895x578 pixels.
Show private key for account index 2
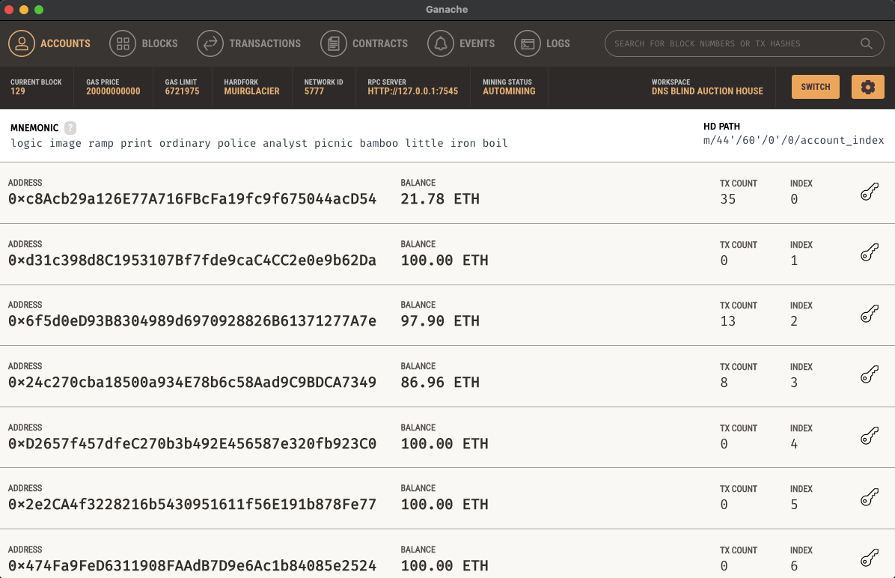point(870,314)
